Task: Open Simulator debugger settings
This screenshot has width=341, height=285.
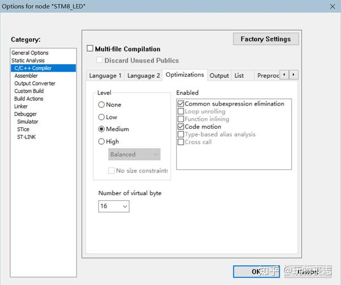Action: 28,121
